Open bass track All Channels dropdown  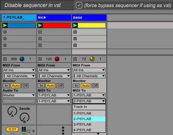pyautogui.click(x=89, y=76)
